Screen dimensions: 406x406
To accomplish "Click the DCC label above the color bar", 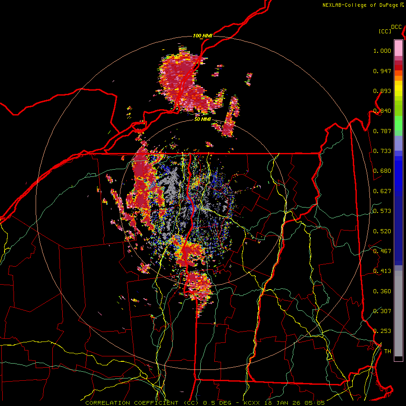I will 396,27.
